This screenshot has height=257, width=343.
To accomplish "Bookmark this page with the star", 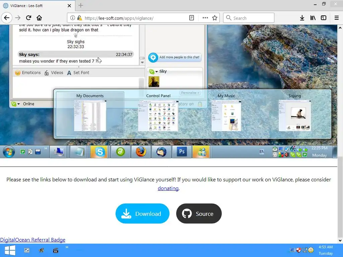I will [215, 18].
